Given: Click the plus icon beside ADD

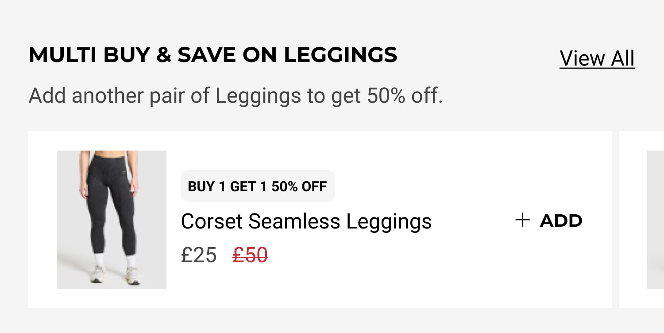Looking at the screenshot, I should [x=522, y=220].
